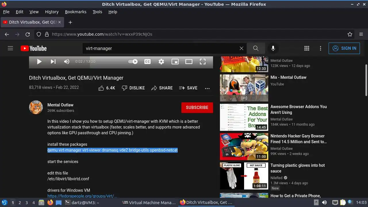Viewport: 368px width, 207px height.
Task: Open the File menu
Action: point(6,12)
